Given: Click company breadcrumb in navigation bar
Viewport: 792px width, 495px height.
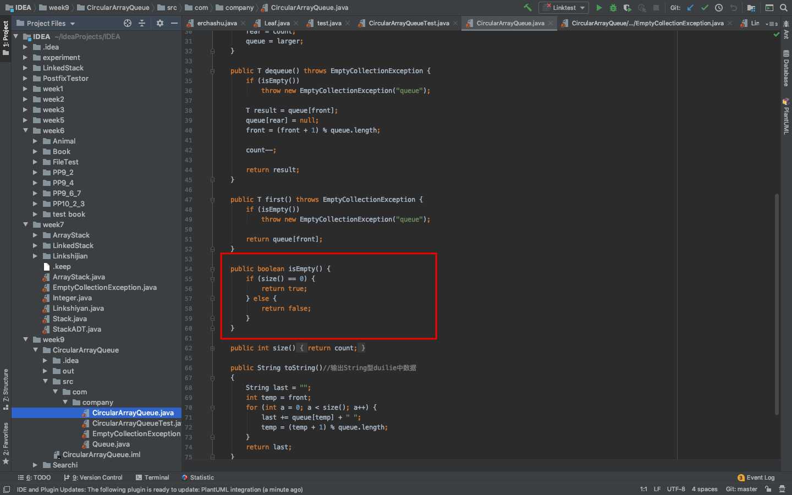Looking at the screenshot, I should click(235, 8).
